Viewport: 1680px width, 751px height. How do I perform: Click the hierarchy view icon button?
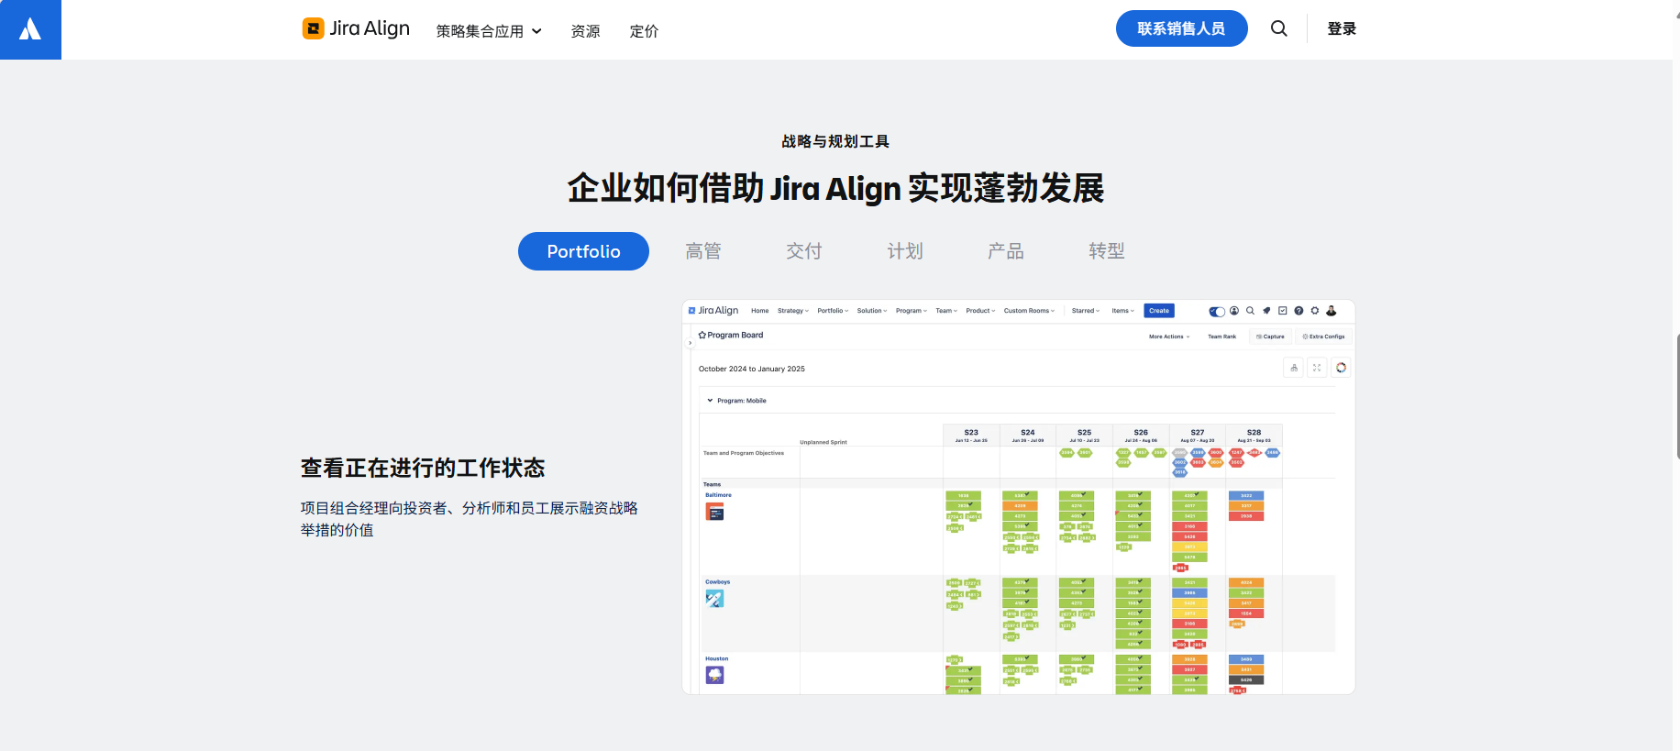click(x=1294, y=368)
